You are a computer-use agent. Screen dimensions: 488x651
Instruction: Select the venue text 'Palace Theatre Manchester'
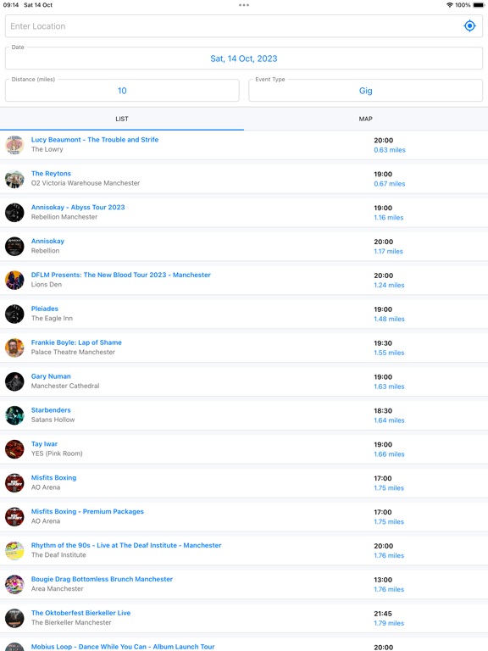pos(73,352)
